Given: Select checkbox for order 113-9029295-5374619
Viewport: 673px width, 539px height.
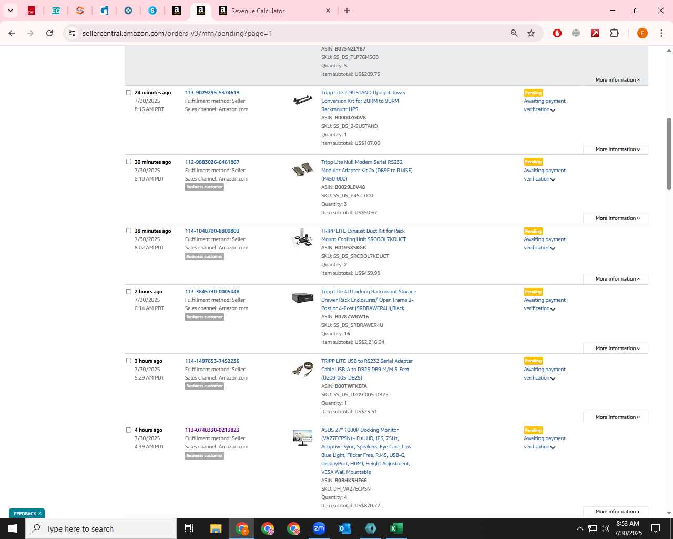Looking at the screenshot, I should pos(129,93).
